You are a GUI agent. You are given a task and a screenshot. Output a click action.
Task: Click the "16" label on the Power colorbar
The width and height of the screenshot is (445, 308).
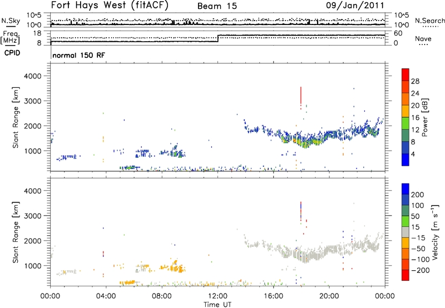coord(415,118)
